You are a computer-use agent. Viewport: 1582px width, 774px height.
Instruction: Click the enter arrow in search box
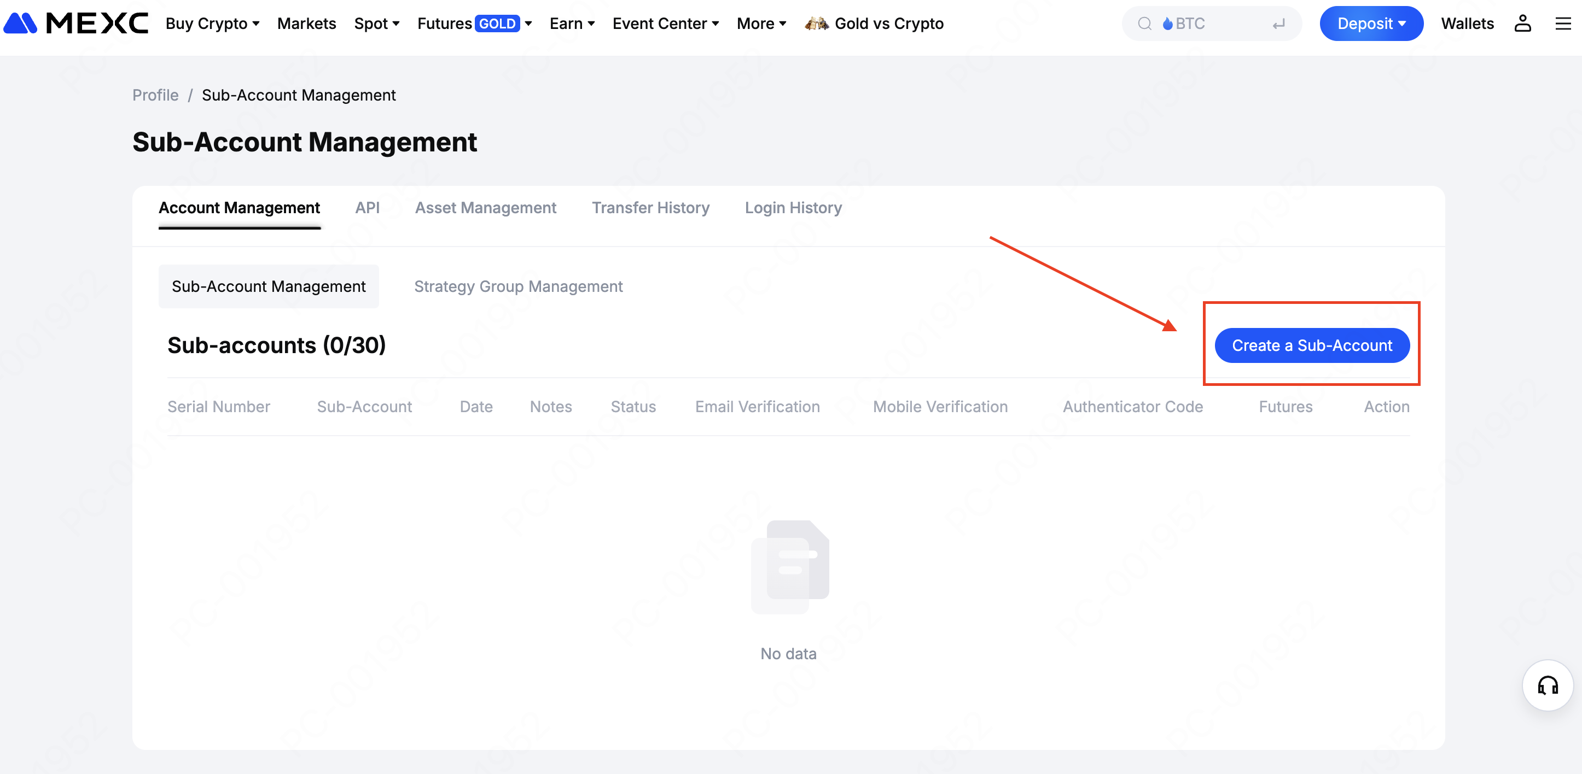pos(1278,24)
